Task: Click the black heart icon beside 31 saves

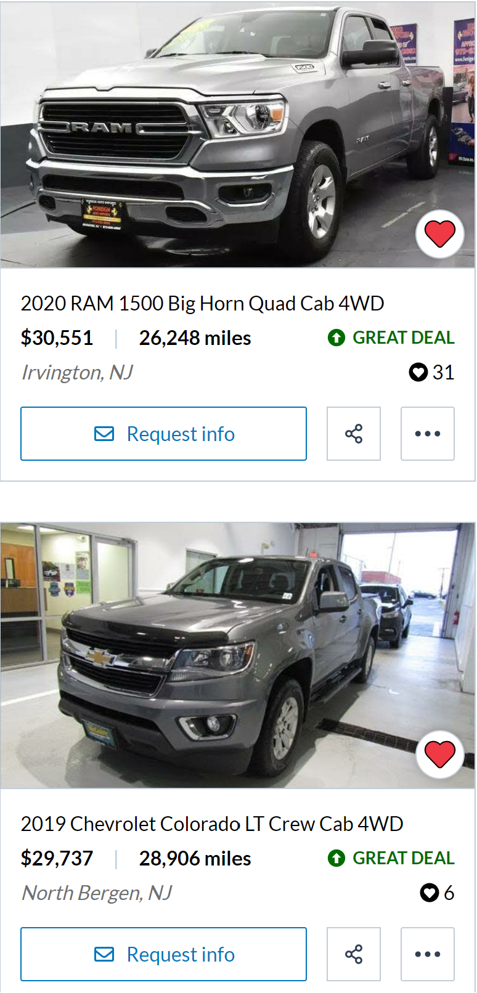Action: (x=418, y=372)
